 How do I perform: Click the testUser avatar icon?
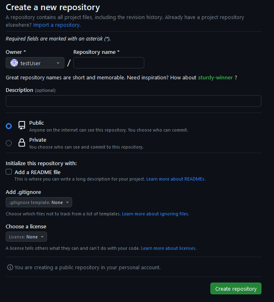coord(14,63)
